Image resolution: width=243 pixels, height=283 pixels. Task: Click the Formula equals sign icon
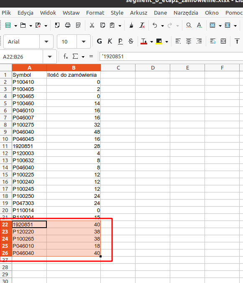click(91, 57)
